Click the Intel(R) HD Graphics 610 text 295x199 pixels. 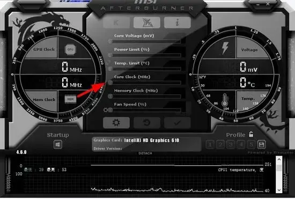pos(152,141)
